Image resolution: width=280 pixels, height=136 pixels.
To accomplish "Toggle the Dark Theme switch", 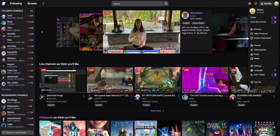I will pyautogui.click(x=274, y=75).
